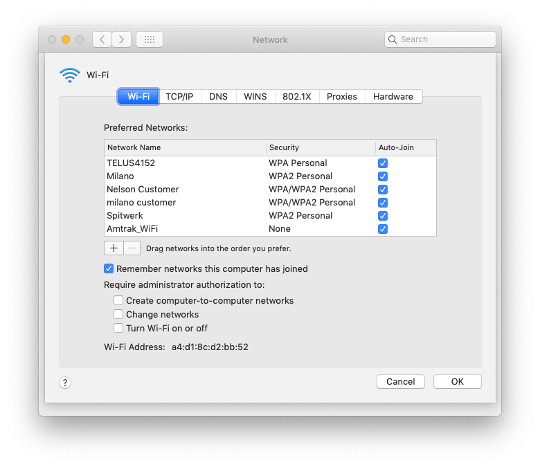540x467 pixels.
Task: Click the Security column header
Action: 321,147
